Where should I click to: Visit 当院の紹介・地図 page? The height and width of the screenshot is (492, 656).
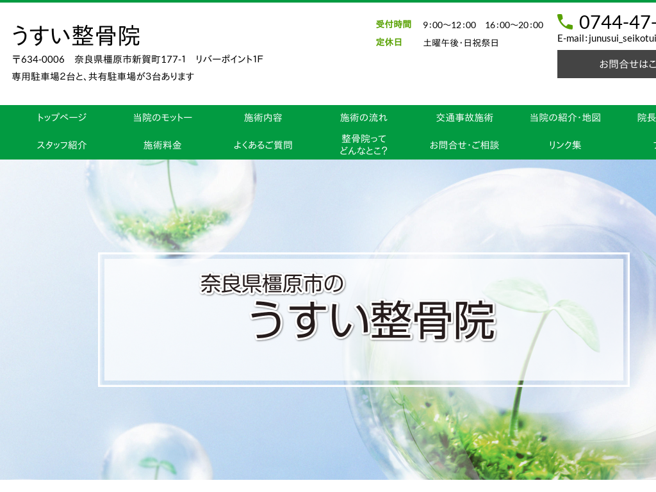coord(565,118)
